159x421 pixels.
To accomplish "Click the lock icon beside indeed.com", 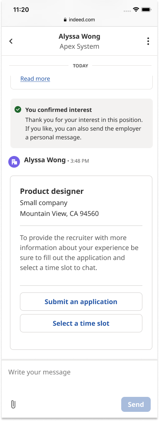I will click(x=65, y=20).
